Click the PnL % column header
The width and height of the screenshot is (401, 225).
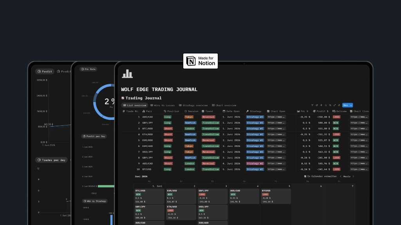point(303,111)
